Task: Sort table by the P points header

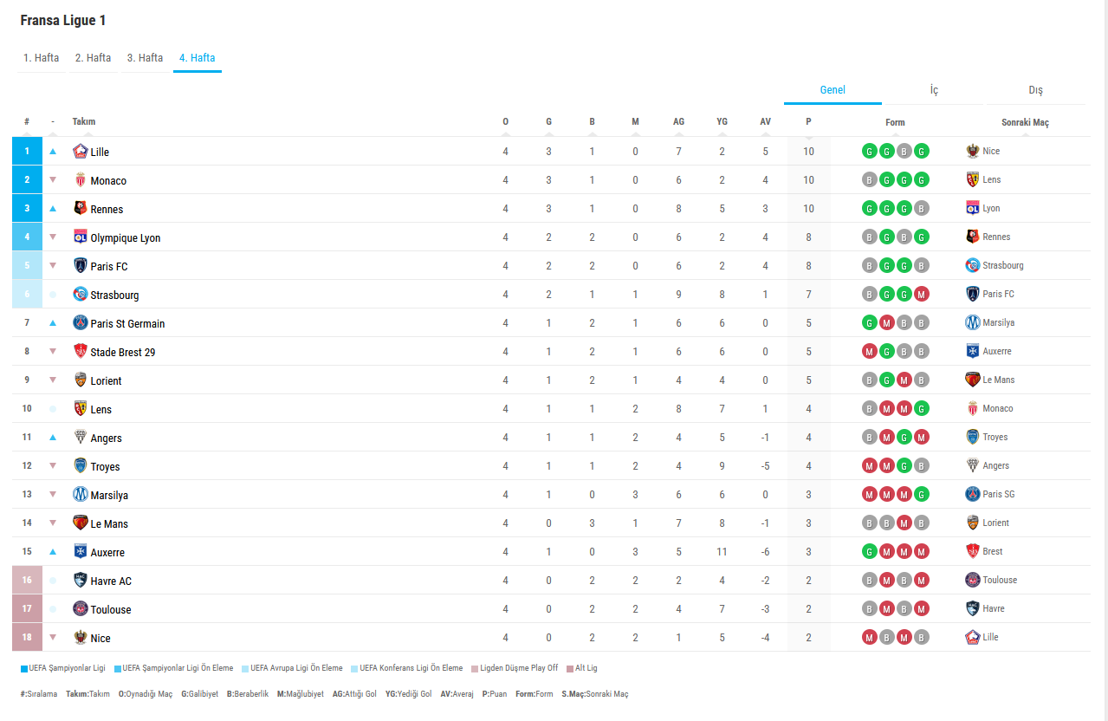Action: click(x=808, y=122)
